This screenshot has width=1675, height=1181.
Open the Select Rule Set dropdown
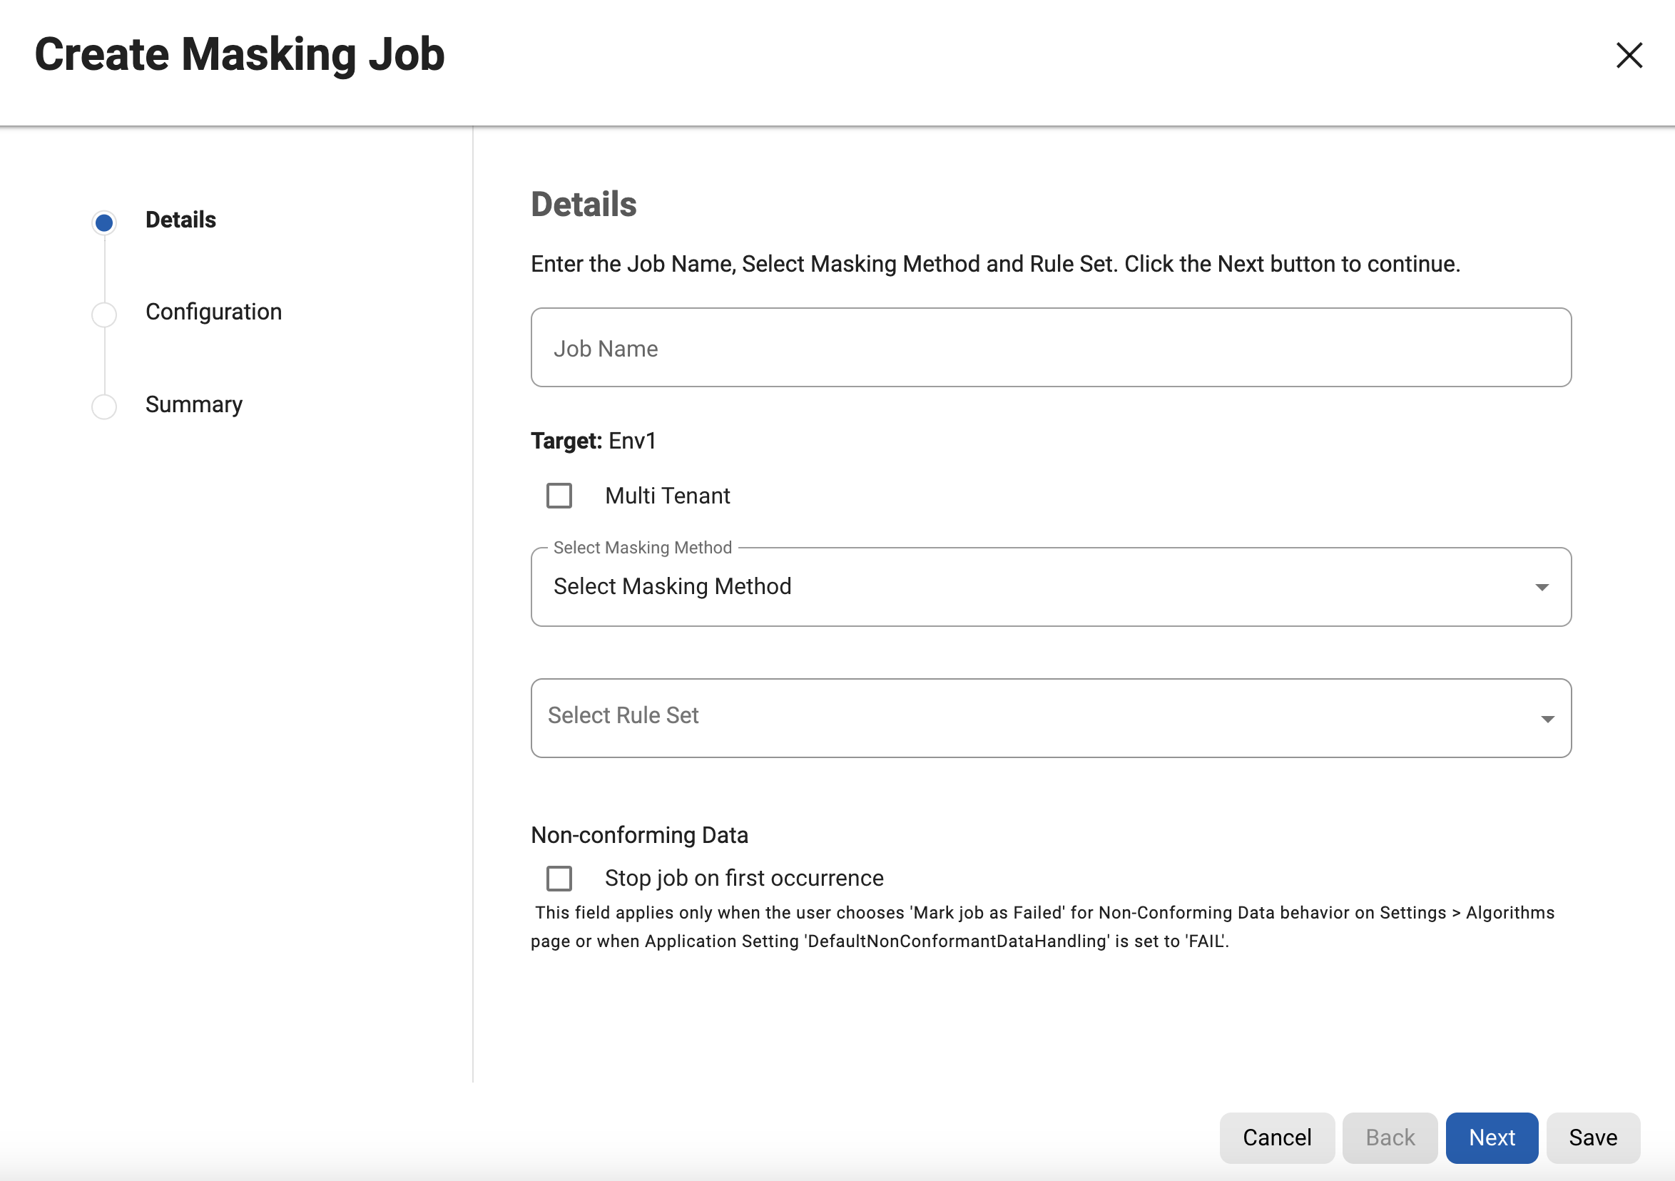[1051, 717]
